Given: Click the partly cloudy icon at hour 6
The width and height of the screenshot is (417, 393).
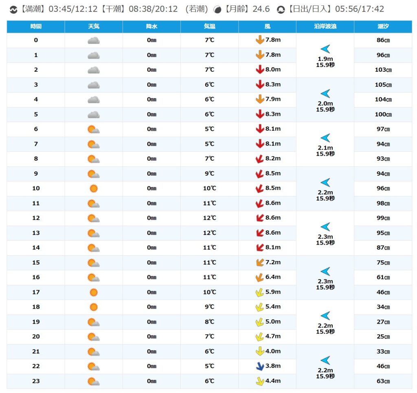Looking at the screenshot, I should 94,129.
